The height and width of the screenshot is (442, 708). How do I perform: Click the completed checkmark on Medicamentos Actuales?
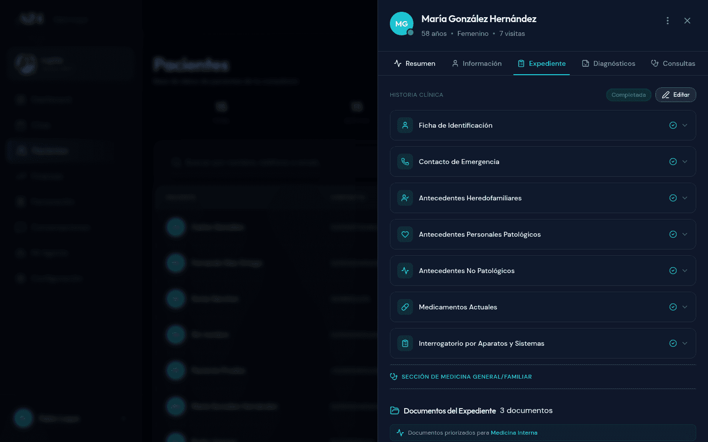pyautogui.click(x=673, y=307)
